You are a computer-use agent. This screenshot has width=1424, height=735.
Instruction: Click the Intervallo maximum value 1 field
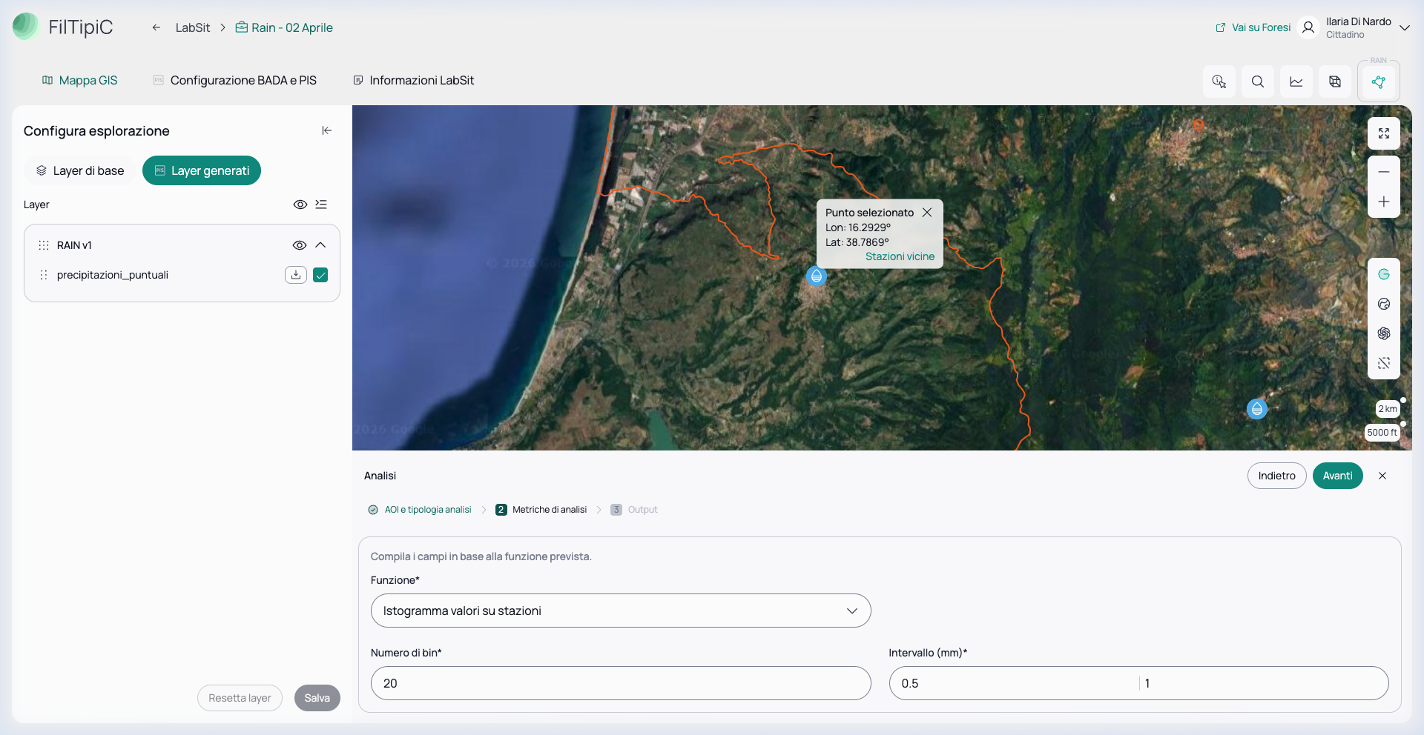1264,683
